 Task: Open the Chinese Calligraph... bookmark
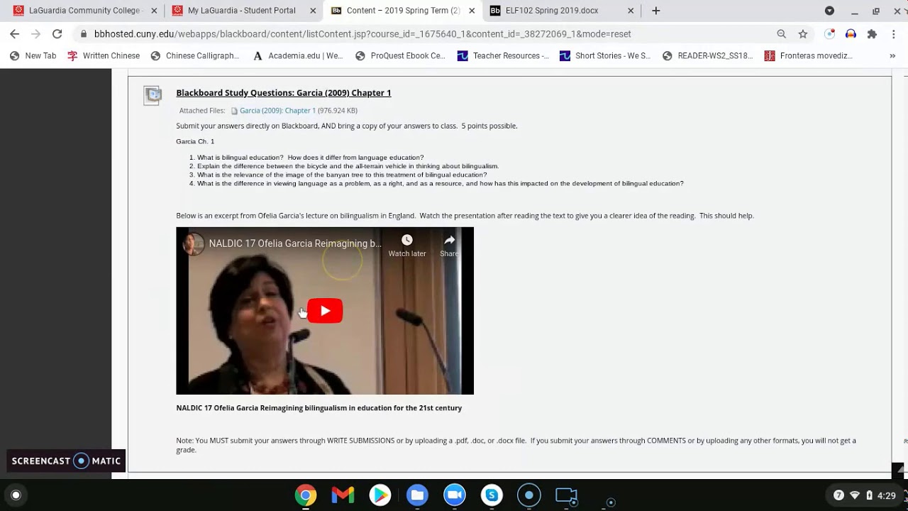pos(195,56)
